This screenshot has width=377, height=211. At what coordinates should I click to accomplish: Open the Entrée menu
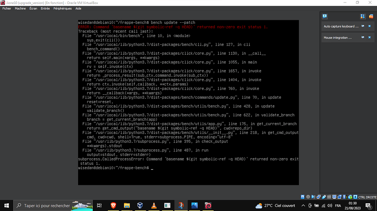click(x=45, y=8)
